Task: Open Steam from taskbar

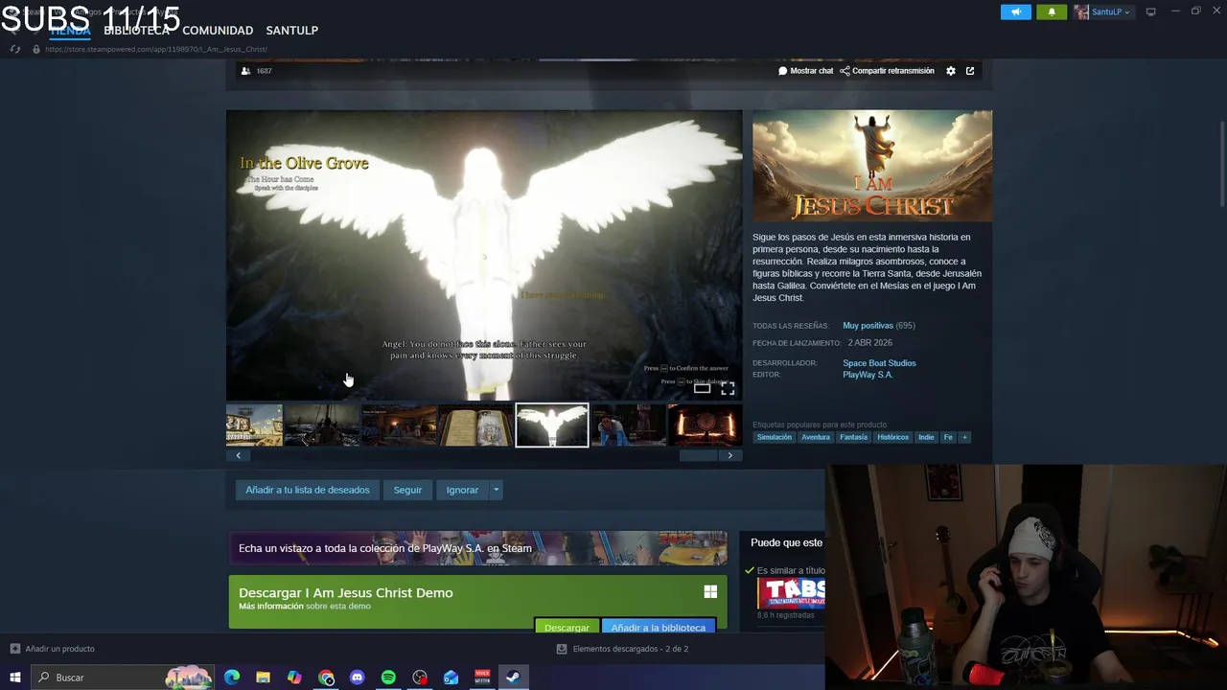Action: click(x=513, y=678)
